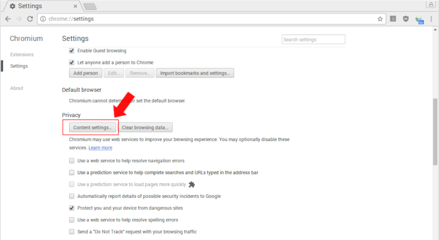Enable web service for spelling errors
This screenshot has height=240, width=439.
(71, 220)
